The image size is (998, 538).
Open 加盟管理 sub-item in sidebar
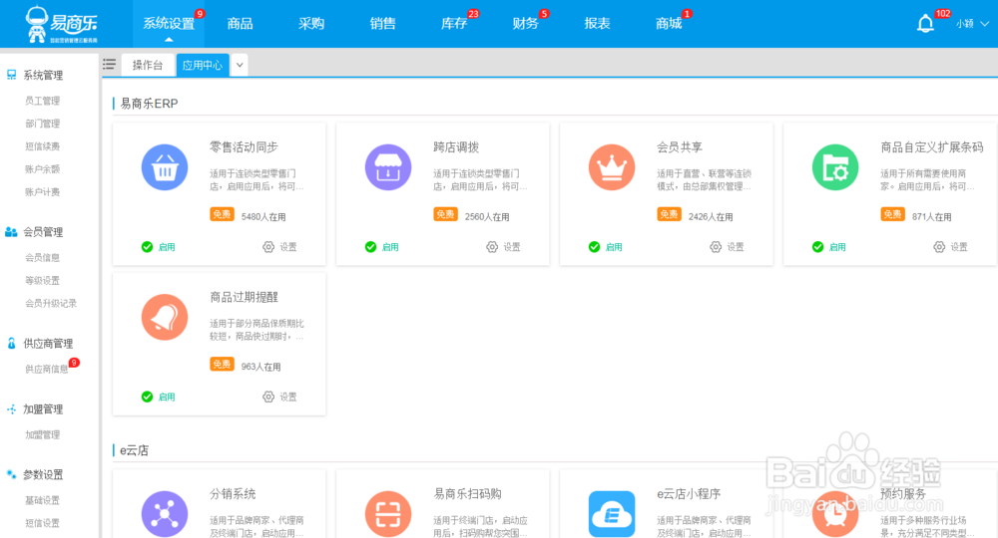point(43,434)
